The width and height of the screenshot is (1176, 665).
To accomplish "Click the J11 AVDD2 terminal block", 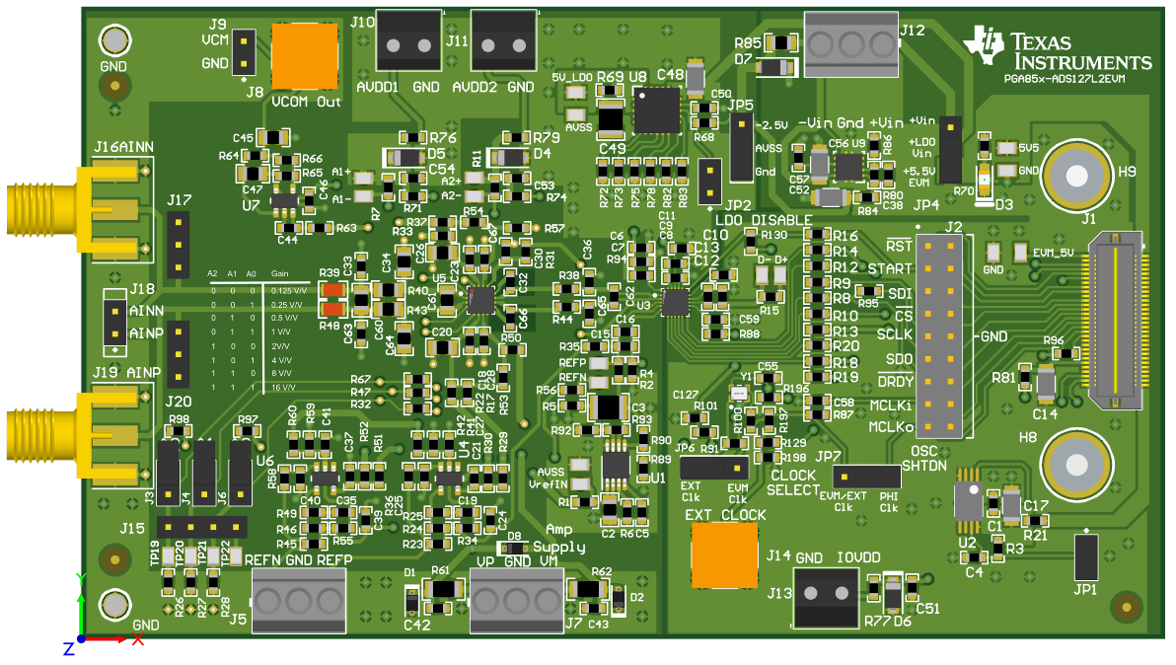I will 503,42.
